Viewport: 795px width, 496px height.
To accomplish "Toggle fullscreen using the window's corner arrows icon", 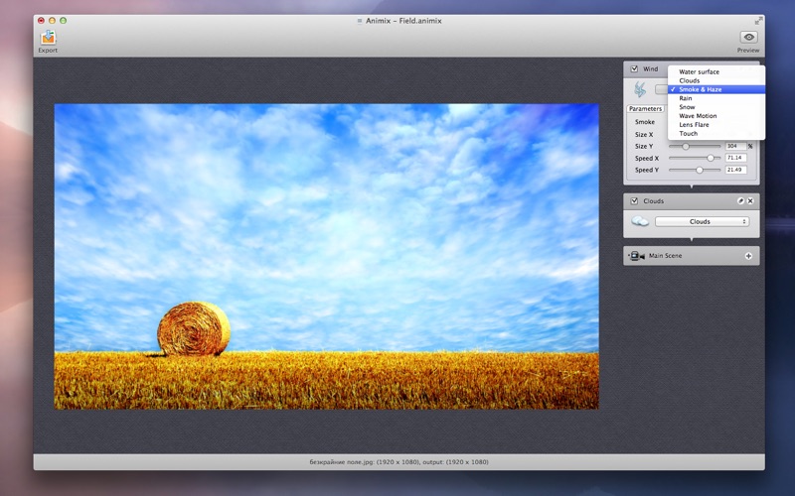I will (x=758, y=21).
